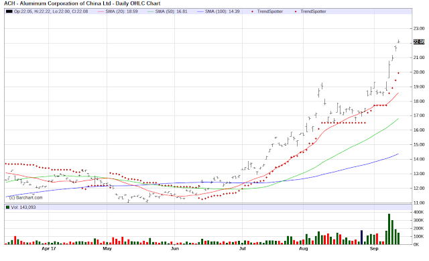Click the 'Jun' date axis label
This screenshot has width=429, height=261.
tap(175, 249)
